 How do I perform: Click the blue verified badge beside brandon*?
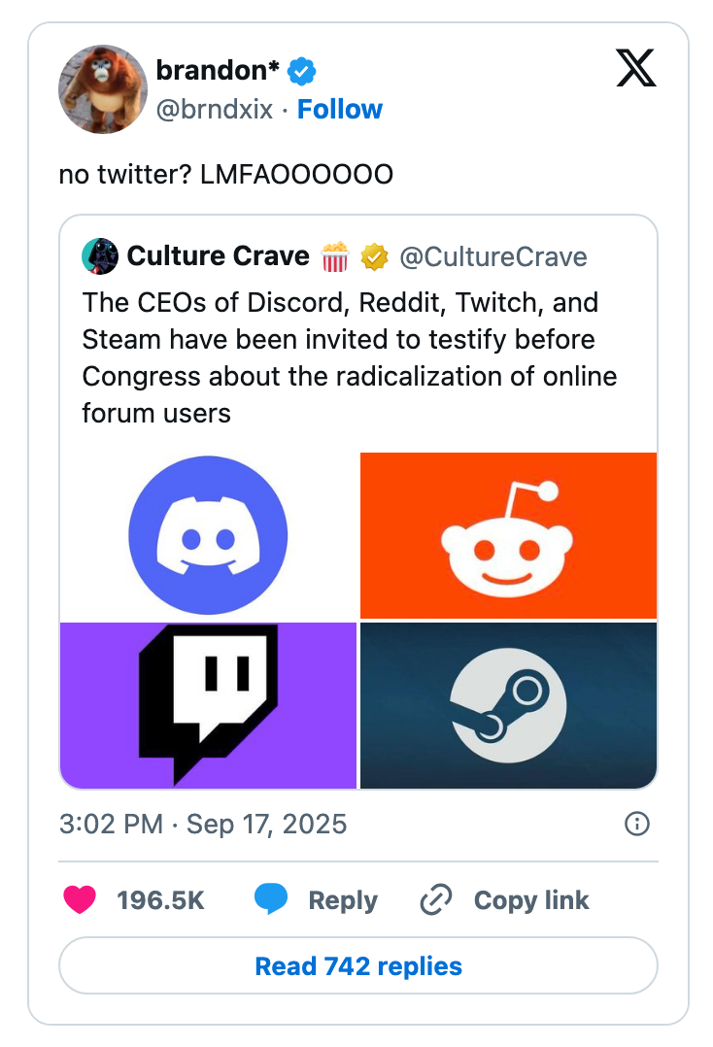[302, 71]
